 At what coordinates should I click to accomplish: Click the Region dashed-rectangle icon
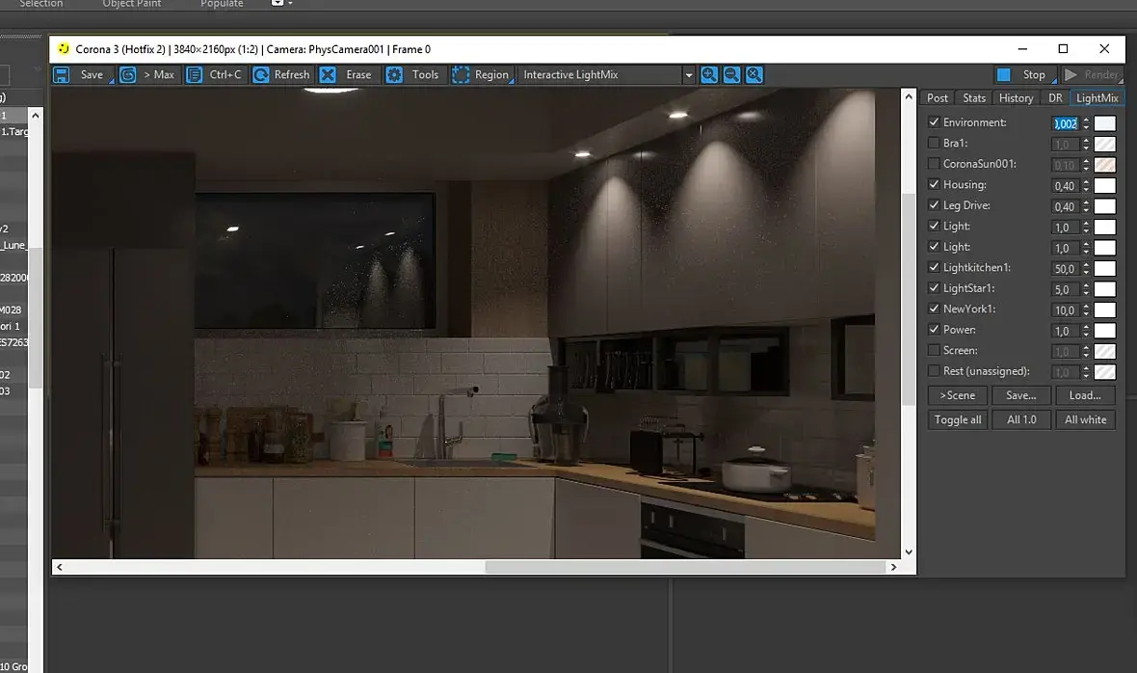461,74
